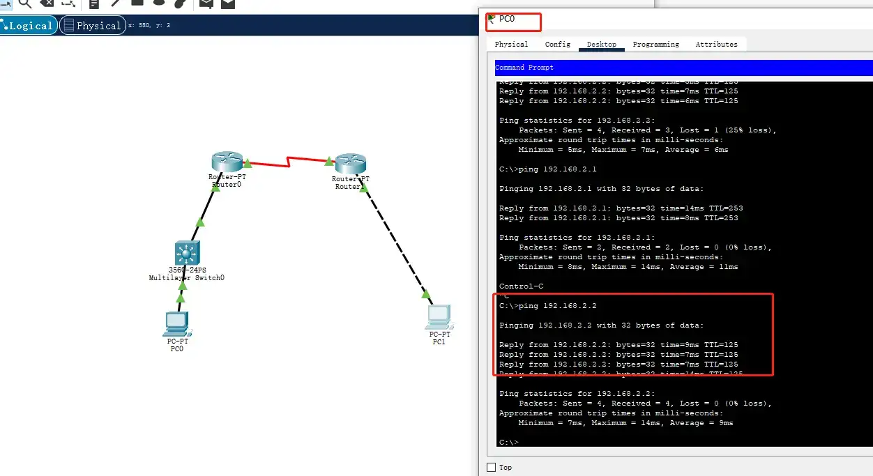
Task: Open the Attributes tab
Action: pyautogui.click(x=716, y=44)
